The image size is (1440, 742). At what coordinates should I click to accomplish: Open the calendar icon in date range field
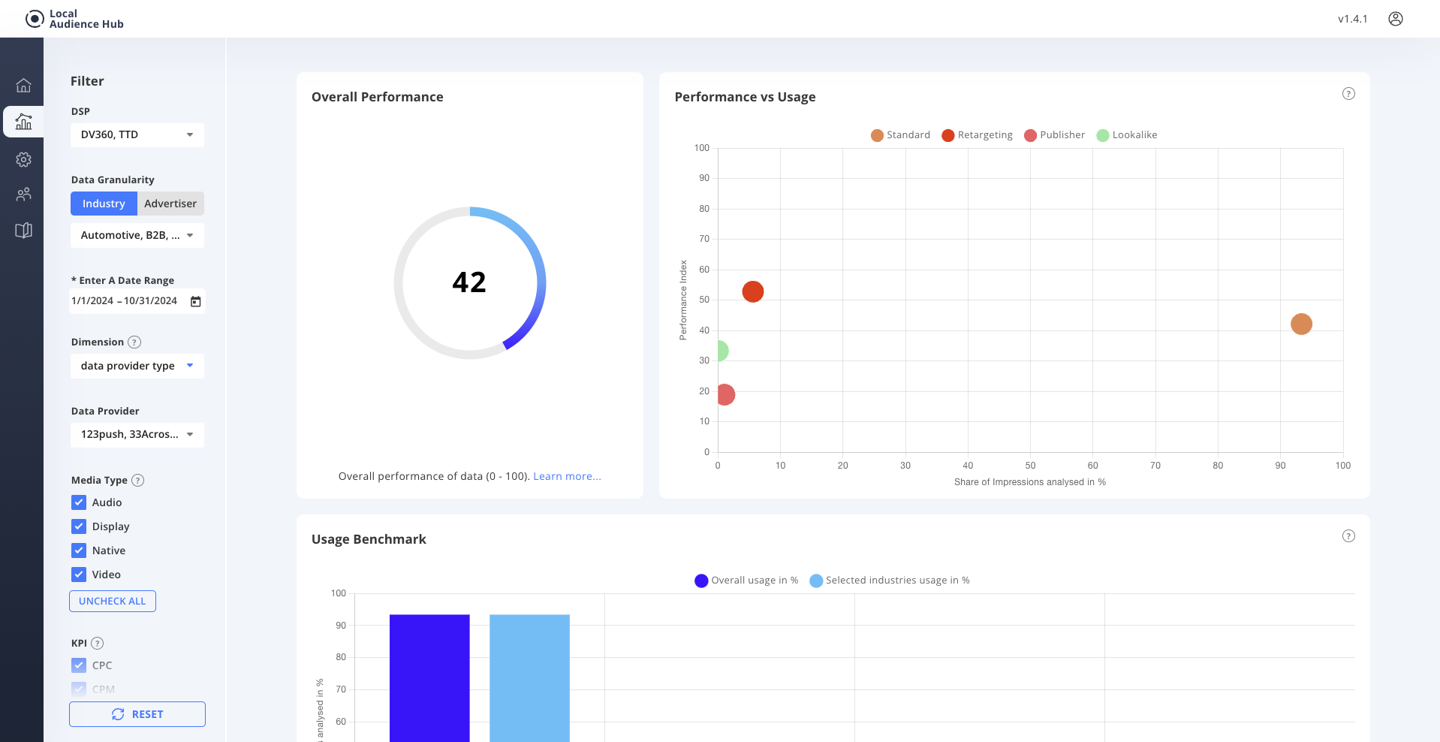click(196, 301)
